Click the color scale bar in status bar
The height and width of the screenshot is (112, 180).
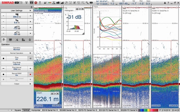coord(148,110)
